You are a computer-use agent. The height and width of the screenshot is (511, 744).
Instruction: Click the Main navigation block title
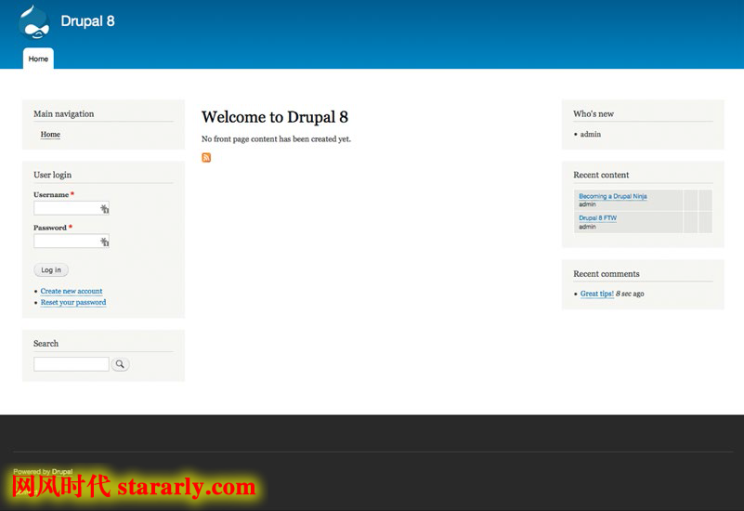point(63,114)
